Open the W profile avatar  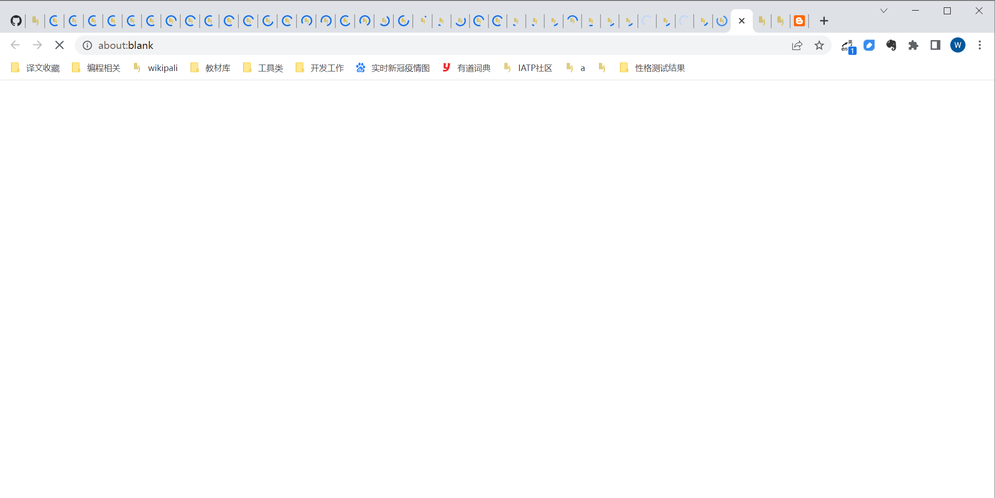coord(958,45)
